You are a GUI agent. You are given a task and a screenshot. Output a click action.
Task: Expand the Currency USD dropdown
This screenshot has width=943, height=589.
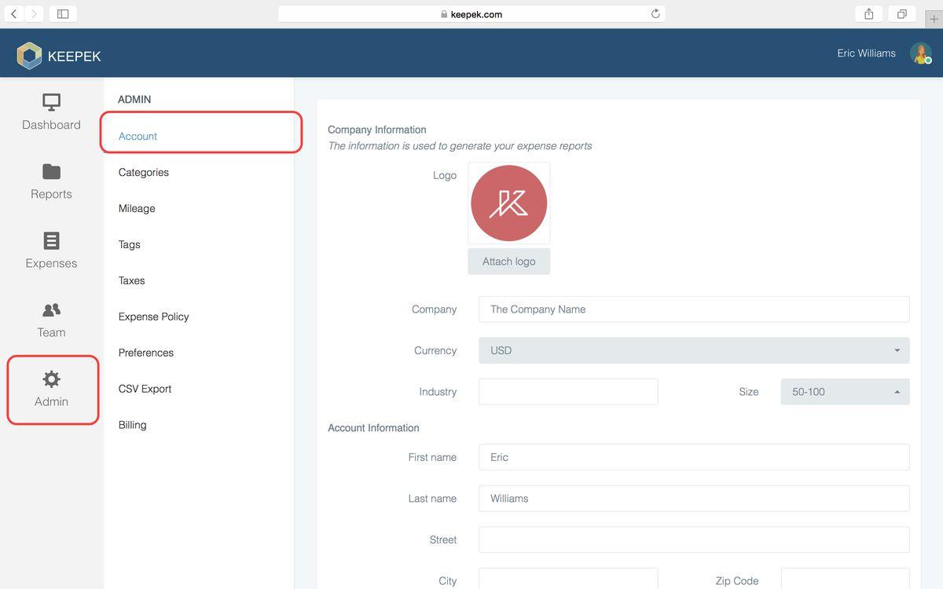(694, 350)
